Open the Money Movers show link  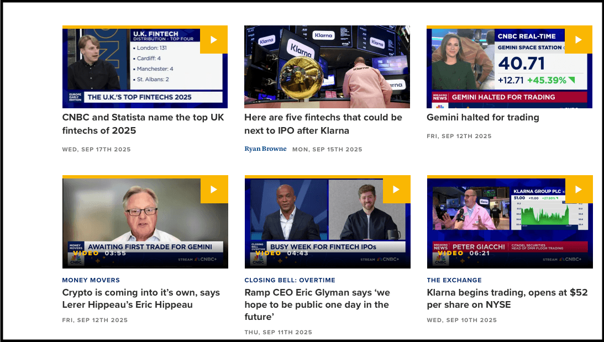(x=91, y=280)
